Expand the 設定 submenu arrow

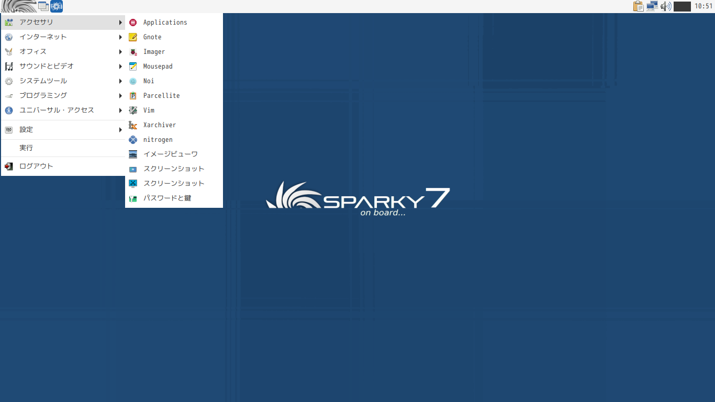(x=120, y=130)
